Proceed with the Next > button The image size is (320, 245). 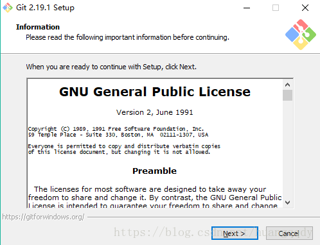coord(235,233)
